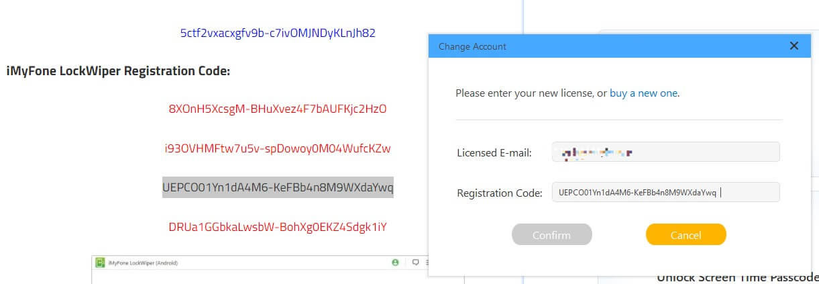
Task: Close the Change Account dialog
Action: [x=794, y=46]
